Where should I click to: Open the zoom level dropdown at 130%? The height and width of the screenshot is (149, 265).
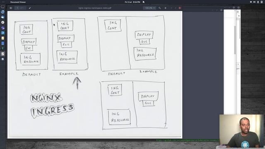(149, 8)
